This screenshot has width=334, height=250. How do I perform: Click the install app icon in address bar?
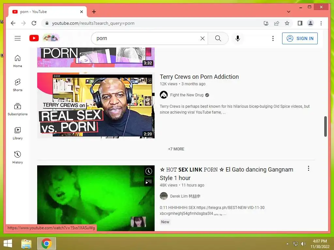266,23
